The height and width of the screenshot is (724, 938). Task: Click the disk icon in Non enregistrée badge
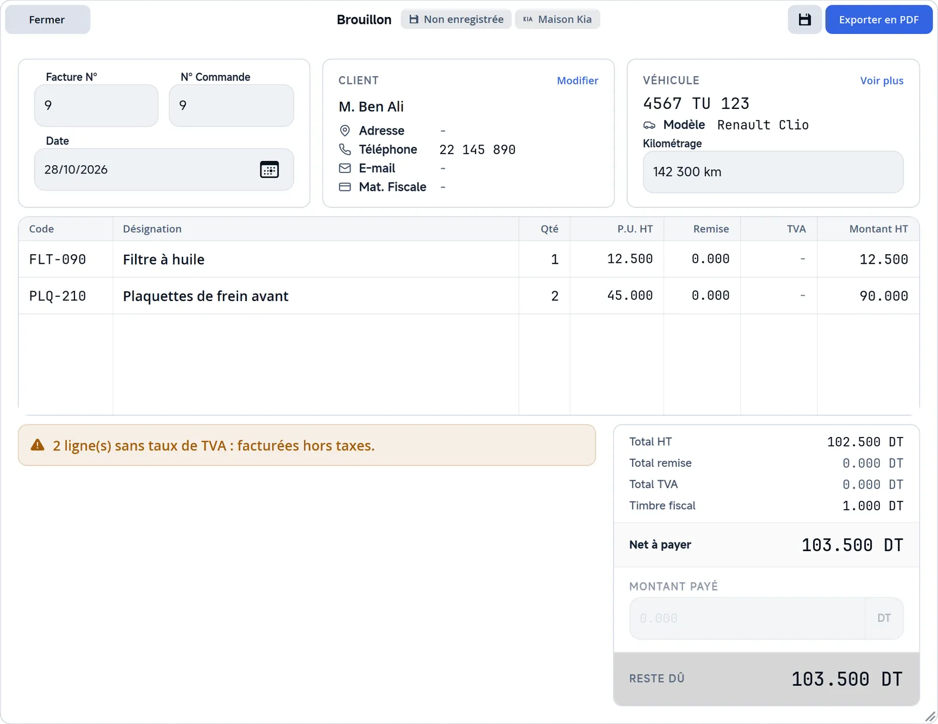pyautogui.click(x=414, y=19)
